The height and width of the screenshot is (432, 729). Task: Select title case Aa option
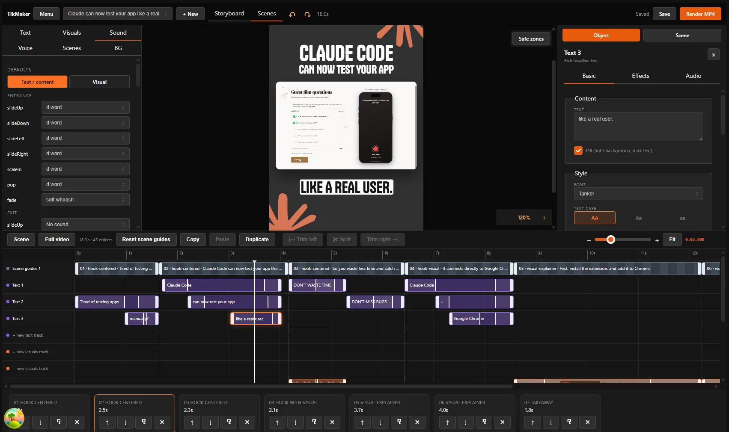(x=638, y=218)
